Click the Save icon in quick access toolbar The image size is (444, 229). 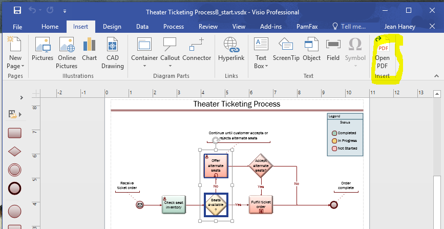(17, 11)
